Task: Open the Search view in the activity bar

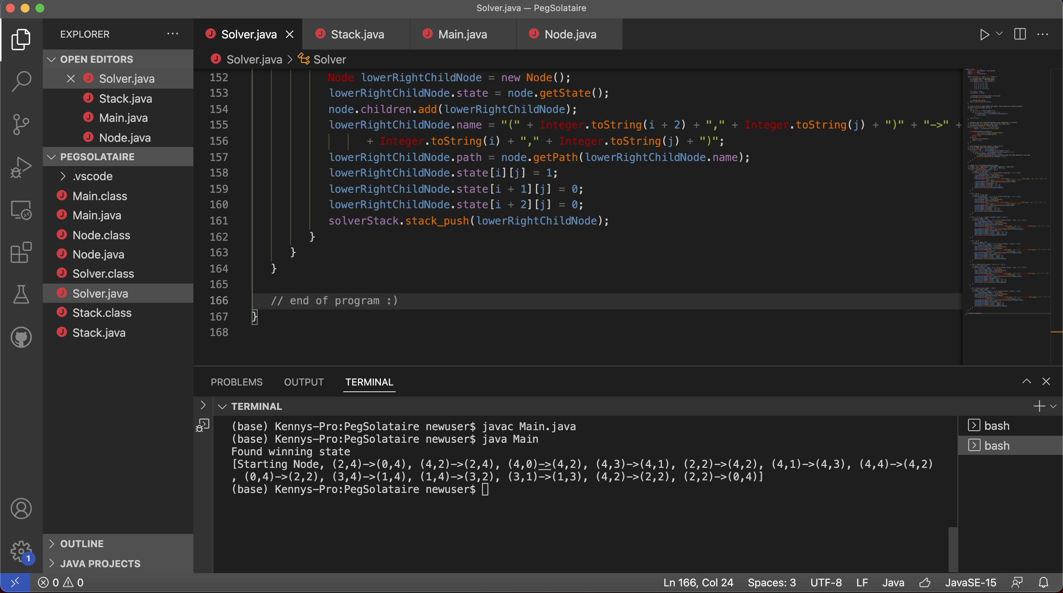Action: [x=21, y=81]
